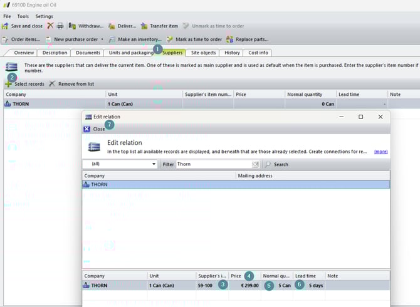
Task: Clear the Filter field with its X icon
Action: point(255,164)
